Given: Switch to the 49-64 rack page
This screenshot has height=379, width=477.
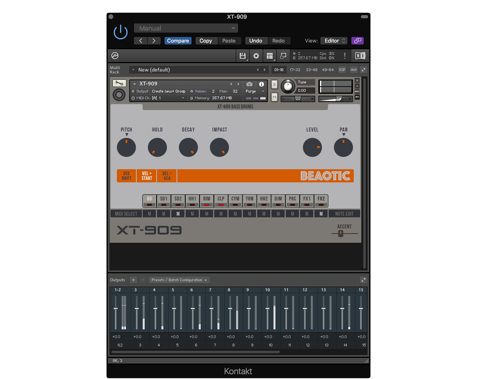Looking at the screenshot, I should coord(328,70).
